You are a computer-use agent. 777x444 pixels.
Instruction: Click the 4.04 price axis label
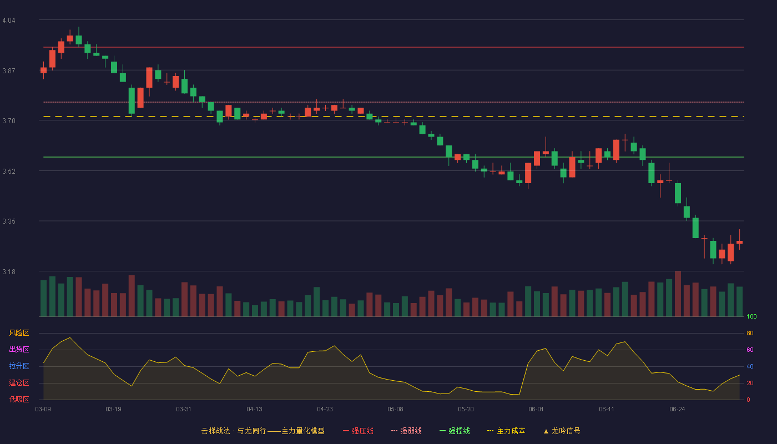9,21
